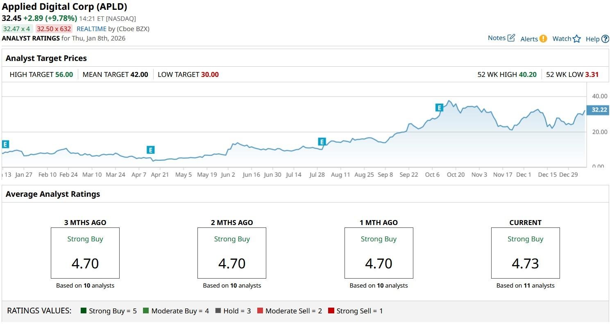Click the Watch star icon
The image size is (612, 324).
pyautogui.click(x=577, y=39)
